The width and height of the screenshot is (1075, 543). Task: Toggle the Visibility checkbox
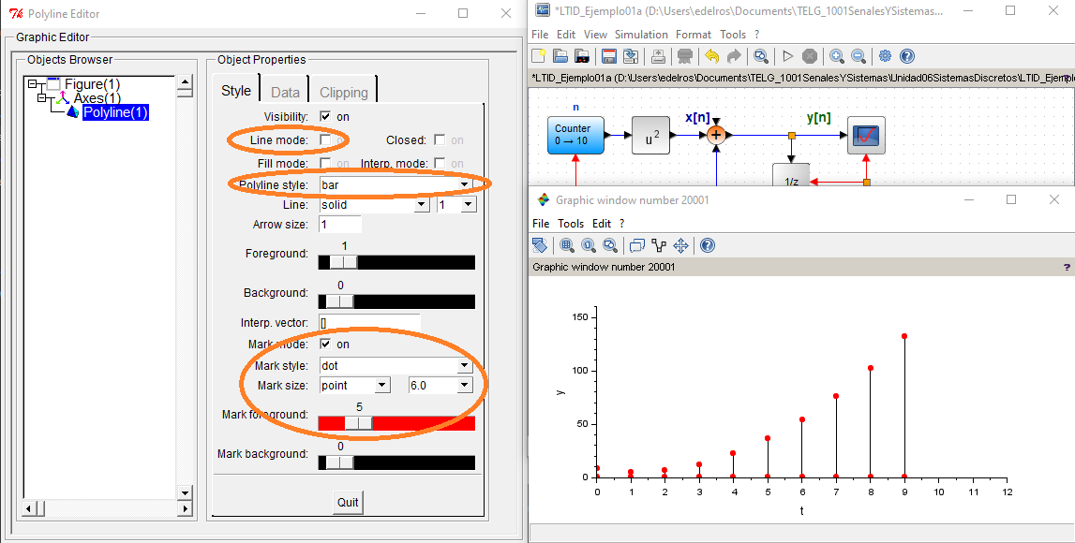coord(325,116)
